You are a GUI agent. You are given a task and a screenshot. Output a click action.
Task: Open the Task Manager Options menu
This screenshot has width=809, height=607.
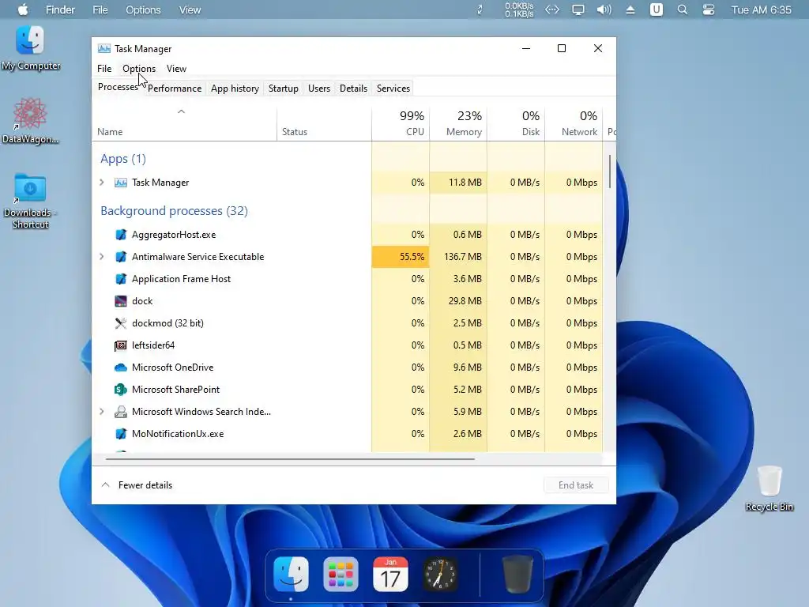[139, 69]
